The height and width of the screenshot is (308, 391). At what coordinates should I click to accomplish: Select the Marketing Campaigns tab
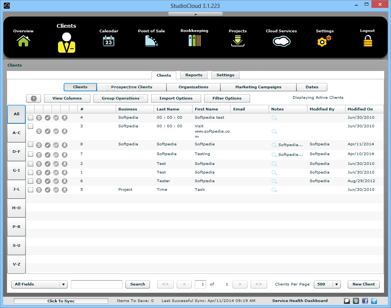(x=258, y=87)
